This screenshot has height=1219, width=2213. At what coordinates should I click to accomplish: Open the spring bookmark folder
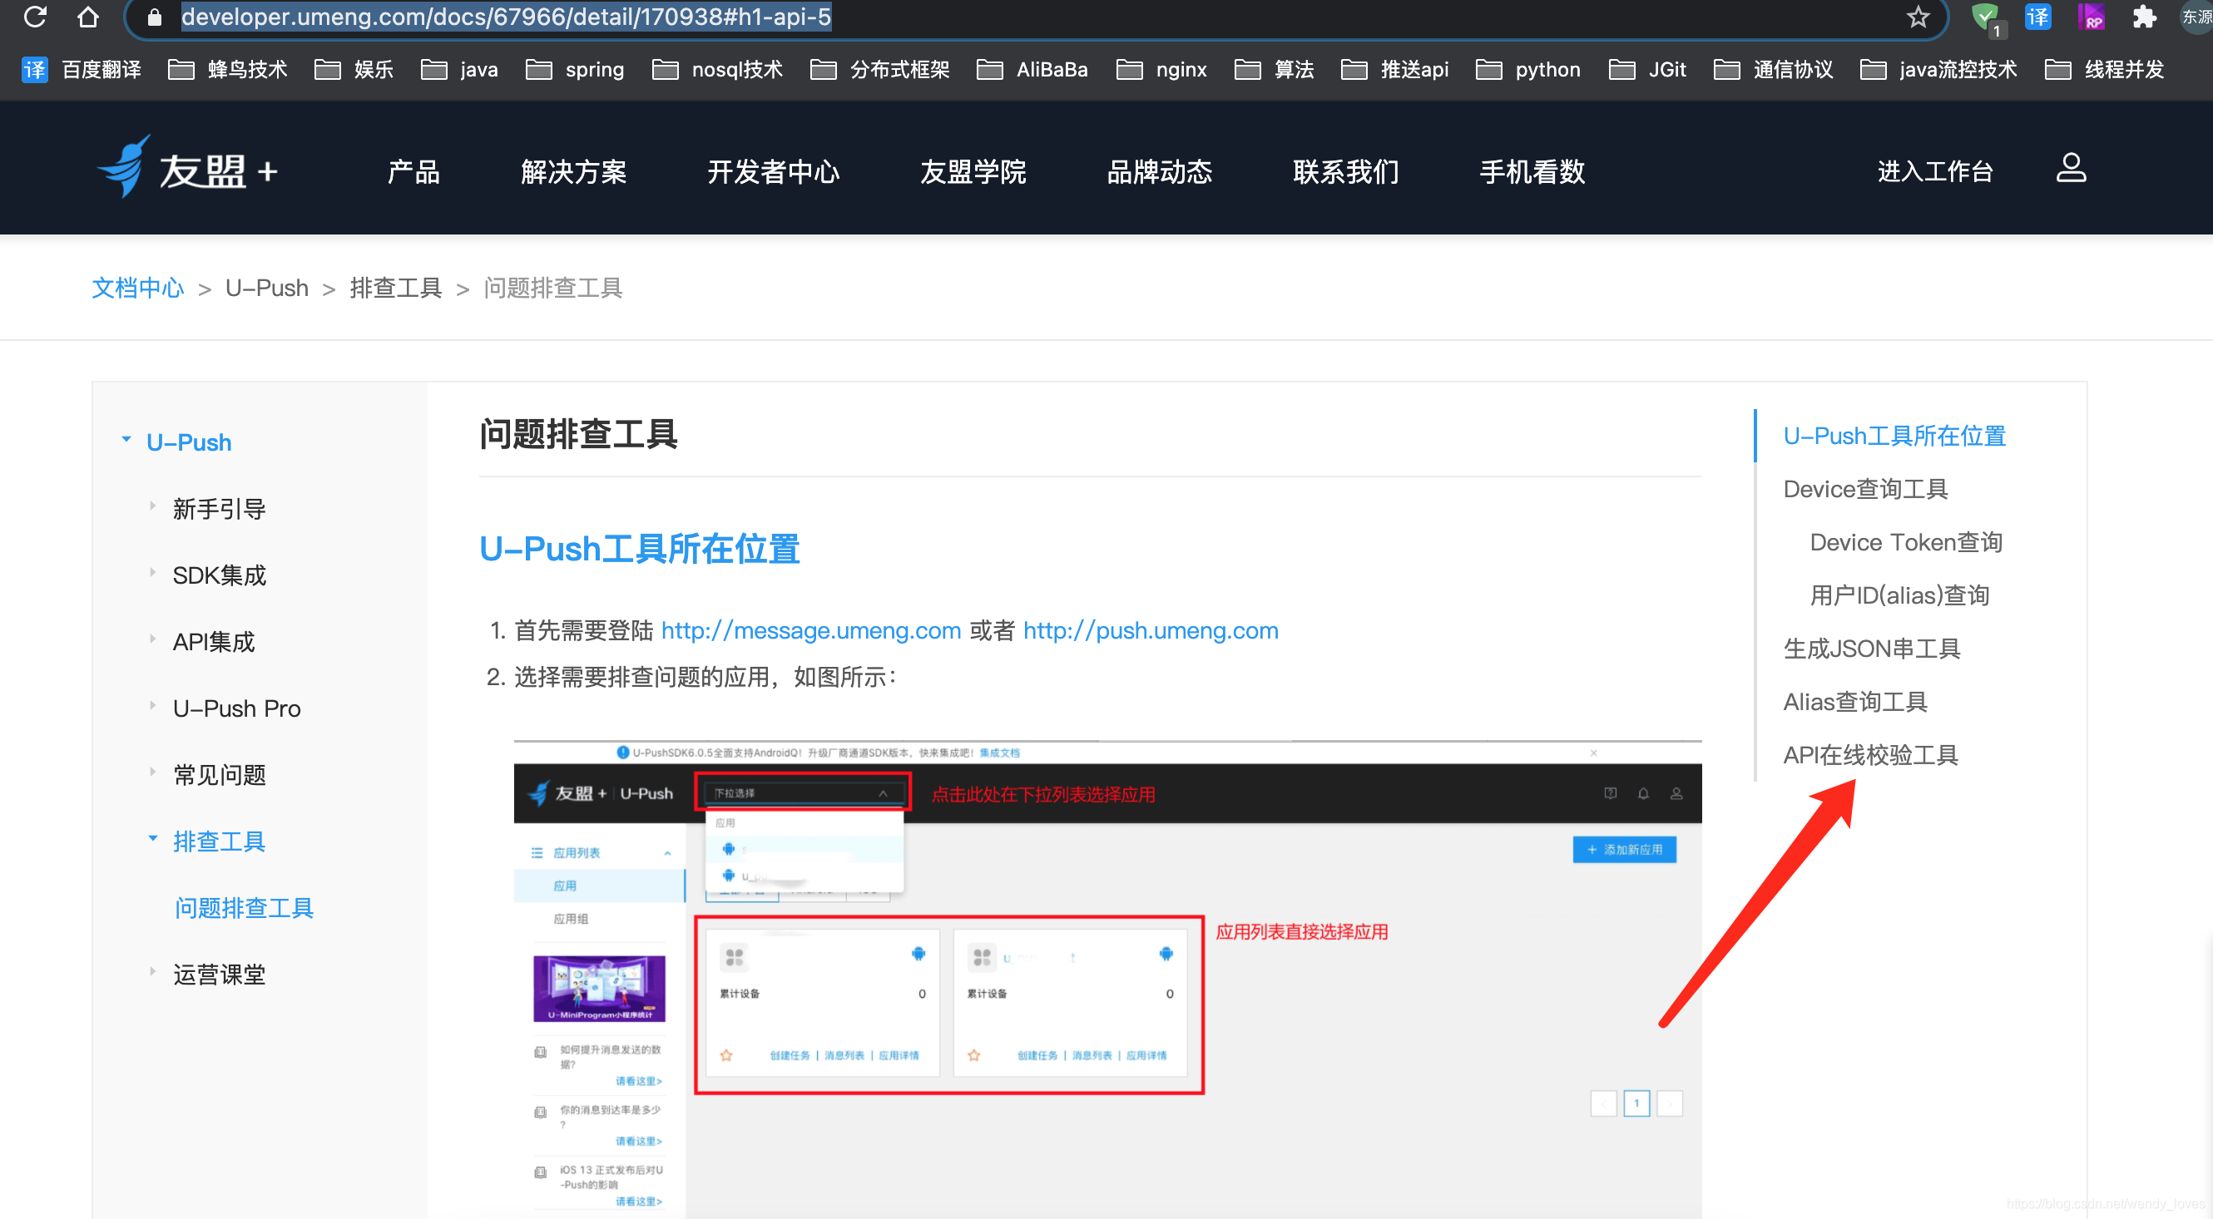click(x=575, y=70)
